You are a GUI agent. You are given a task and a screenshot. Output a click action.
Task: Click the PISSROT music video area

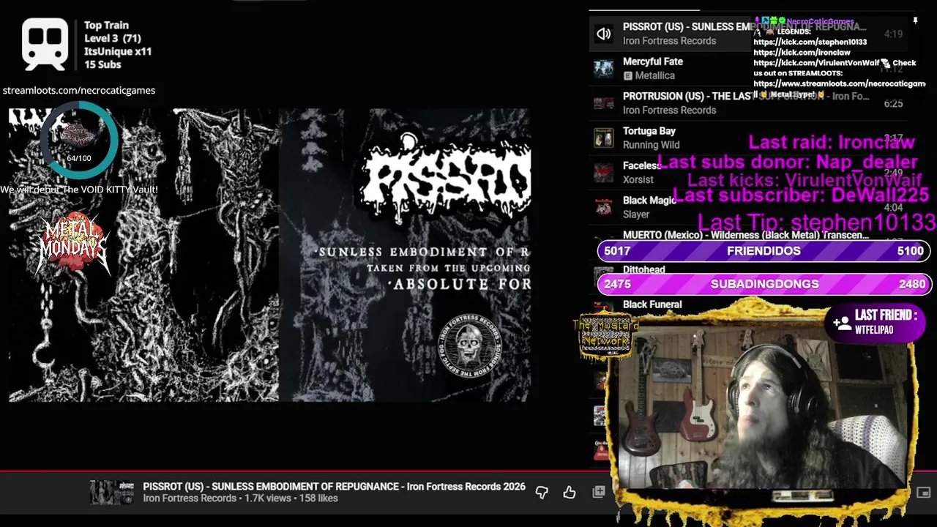(x=269, y=255)
